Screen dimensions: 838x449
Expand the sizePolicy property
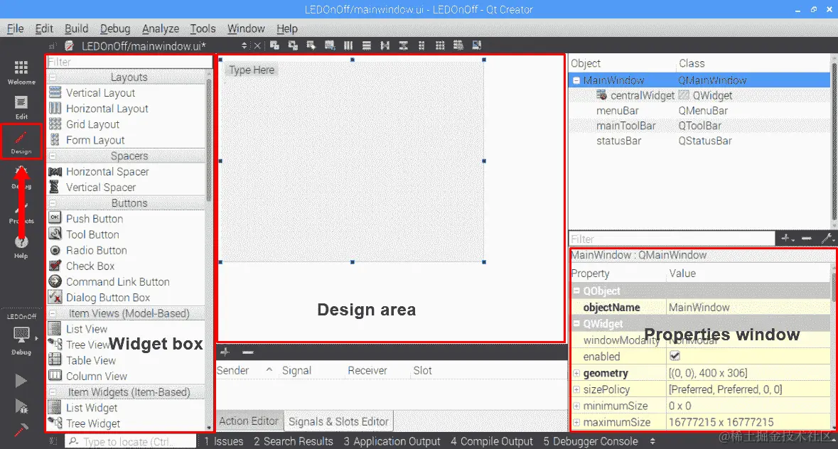coord(576,390)
